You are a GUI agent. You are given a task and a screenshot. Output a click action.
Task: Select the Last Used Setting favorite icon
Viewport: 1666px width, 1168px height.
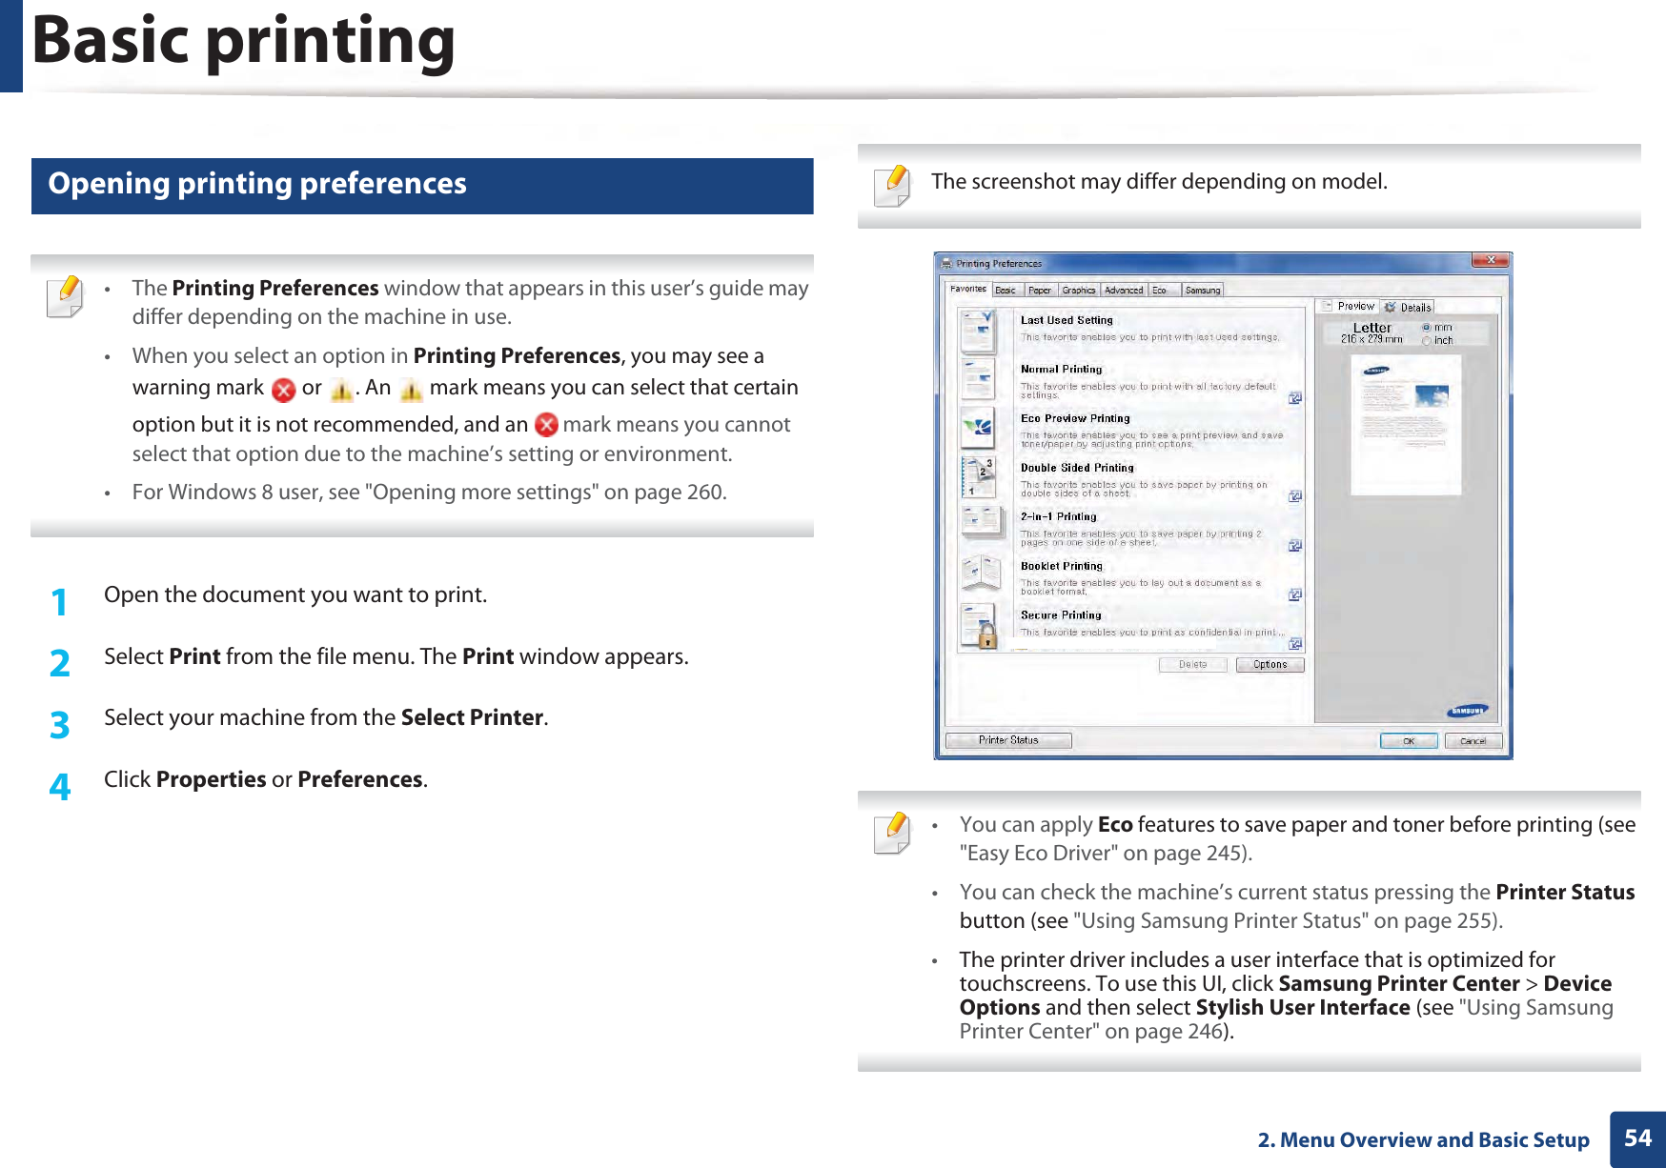coord(976,332)
